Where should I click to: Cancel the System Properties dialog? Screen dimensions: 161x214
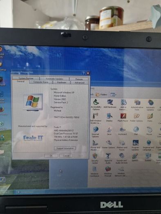tap(66, 156)
